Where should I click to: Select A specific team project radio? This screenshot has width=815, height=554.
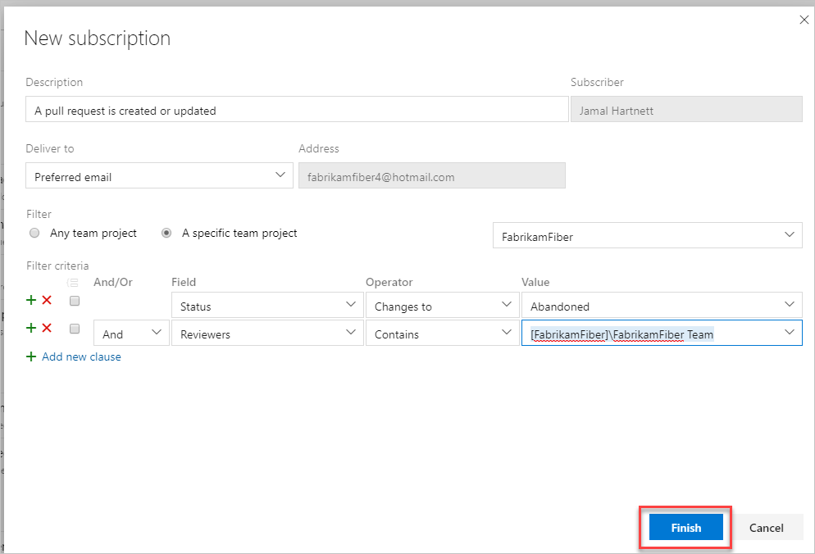[x=166, y=233]
